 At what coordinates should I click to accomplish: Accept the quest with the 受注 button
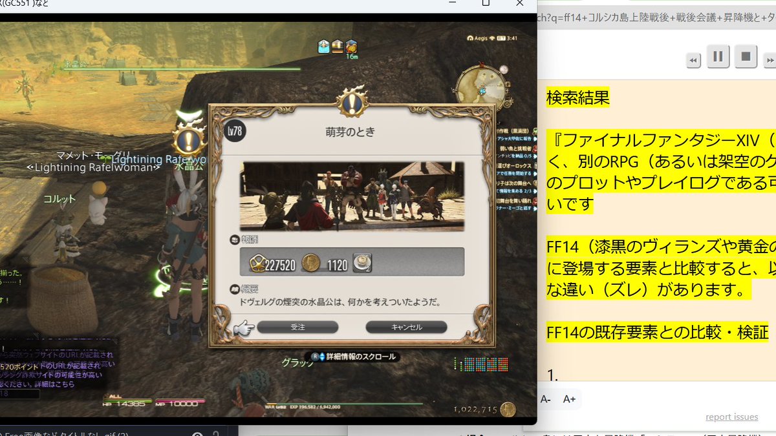[297, 327]
